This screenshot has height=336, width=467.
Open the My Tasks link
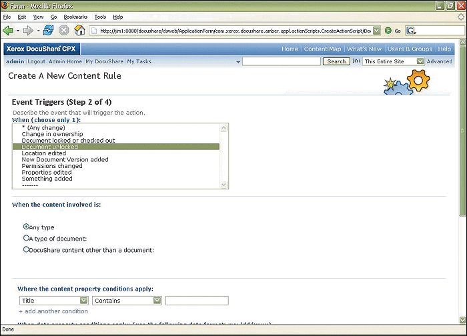pyautogui.click(x=139, y=61)
